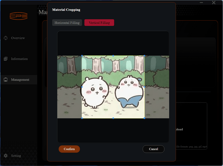The width and height of the screenshot is (223, 166).
Task: Click the Information document icon
Action: [x=6, y=59]
